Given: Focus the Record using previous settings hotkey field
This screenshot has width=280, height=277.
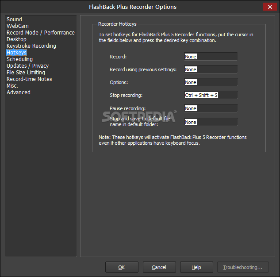Looking at the screenshot, I should (211, 69).
